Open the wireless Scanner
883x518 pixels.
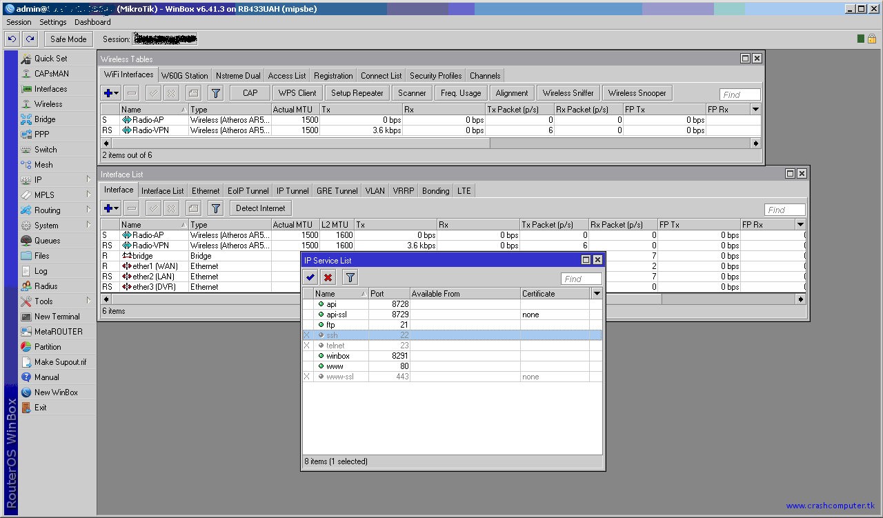coord(412,93)
